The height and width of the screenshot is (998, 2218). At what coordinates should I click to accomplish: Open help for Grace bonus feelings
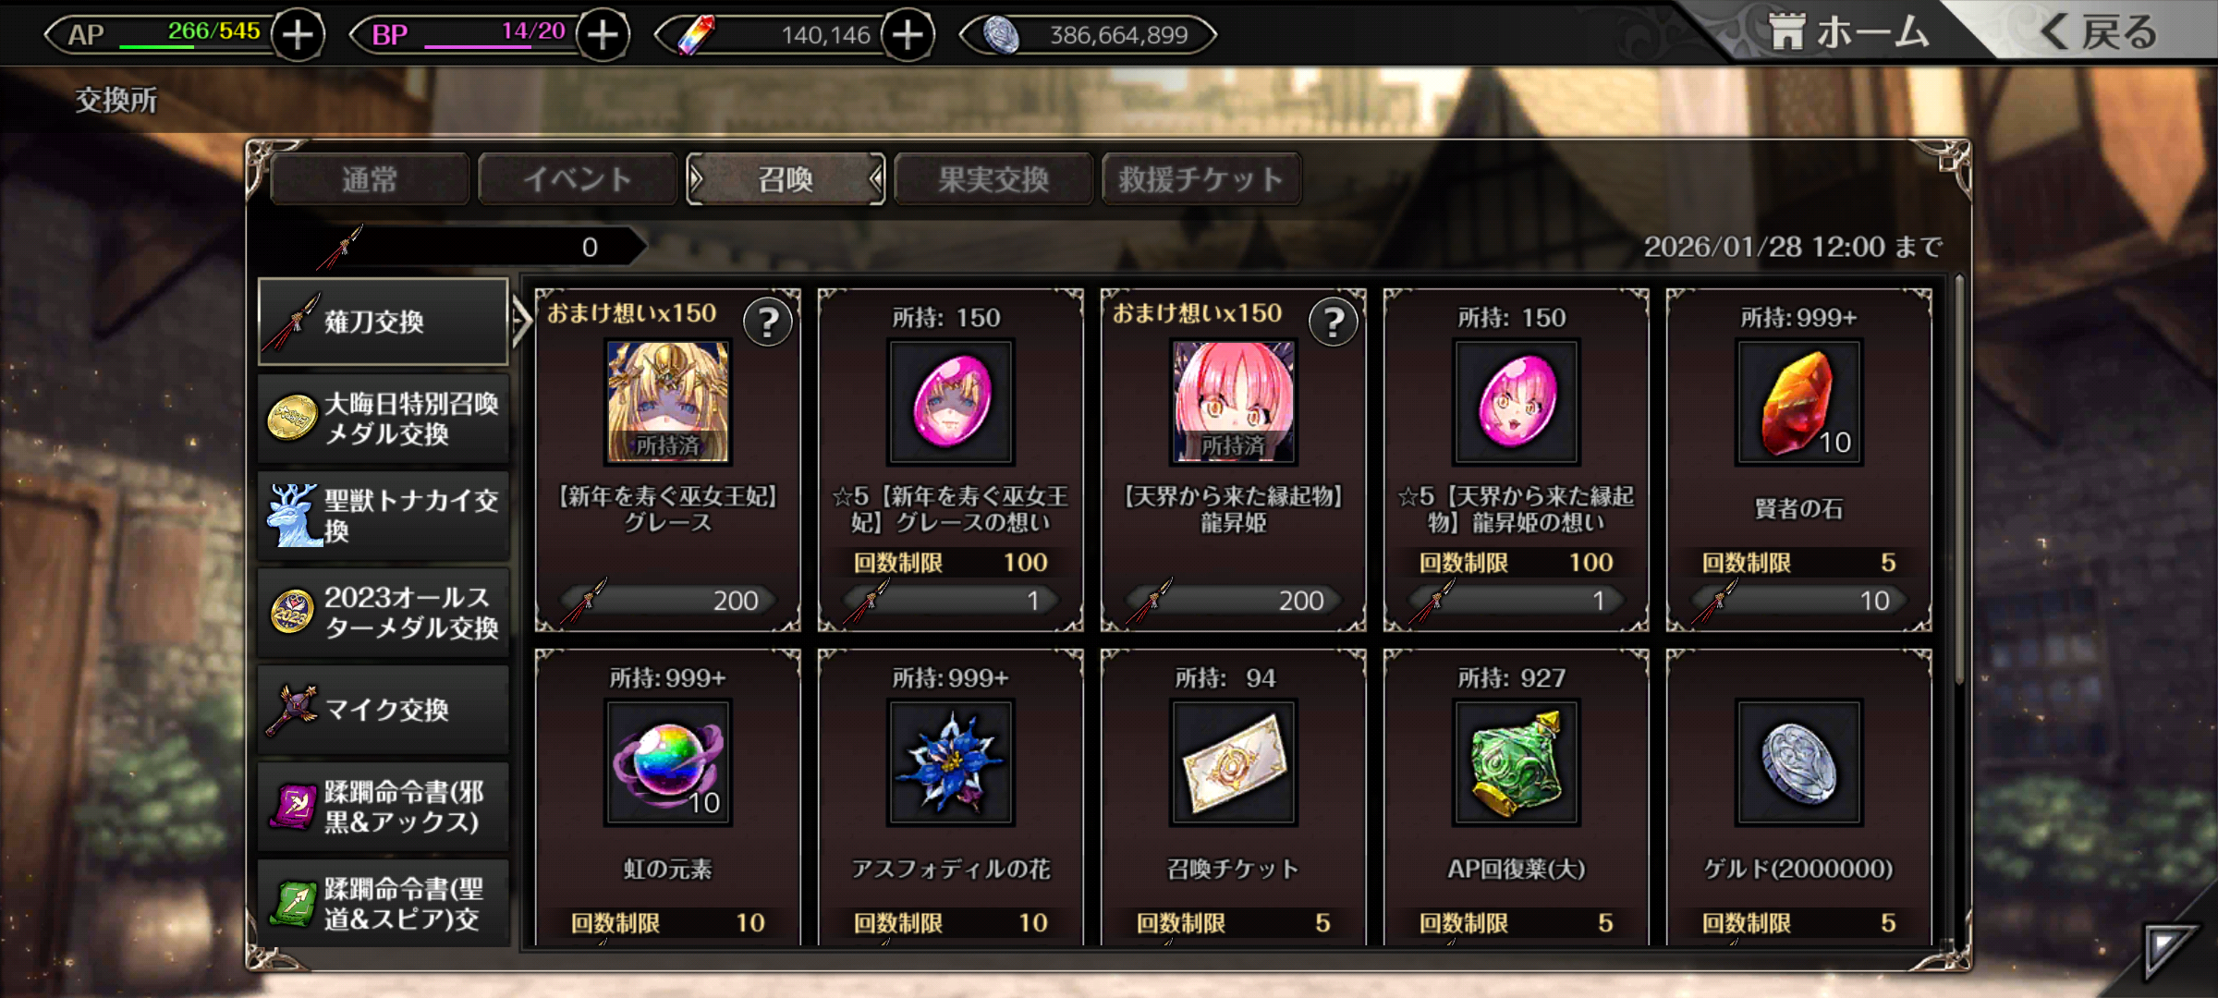[x=768, y=323]
